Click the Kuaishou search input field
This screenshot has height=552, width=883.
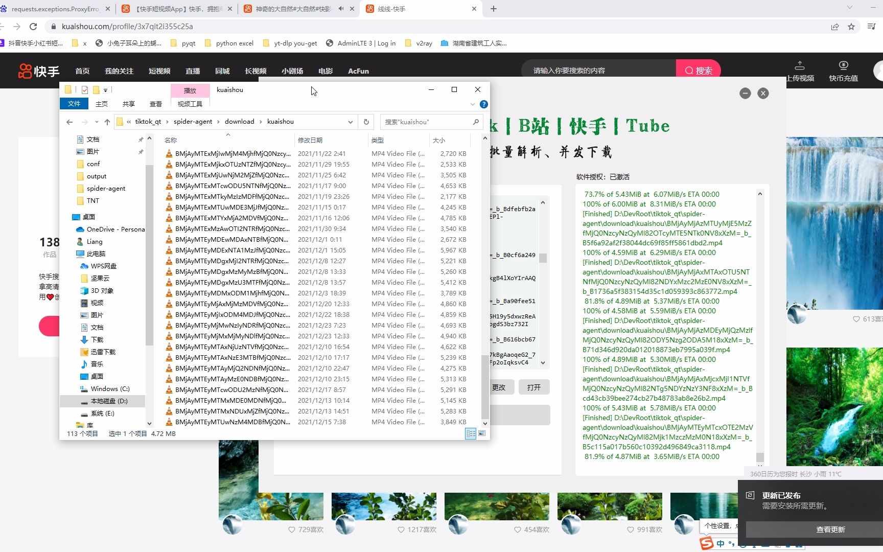tap(599, 71)
